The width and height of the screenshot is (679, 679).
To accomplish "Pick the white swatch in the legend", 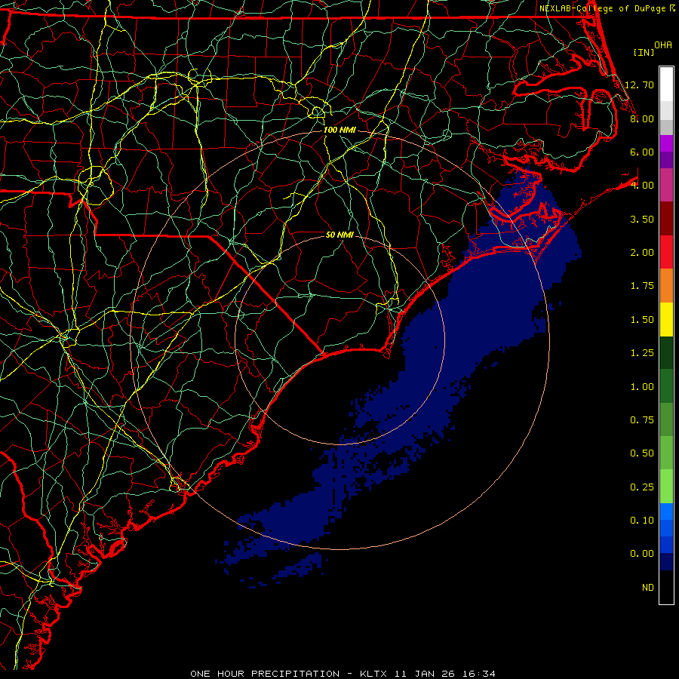I will (x=666, y=84).
